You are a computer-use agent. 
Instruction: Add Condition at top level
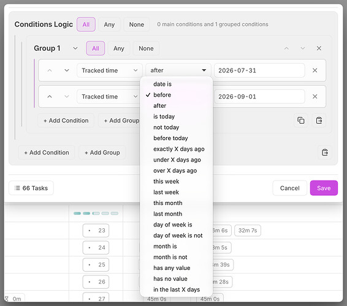pyautogui.click(x=47, y=152)
